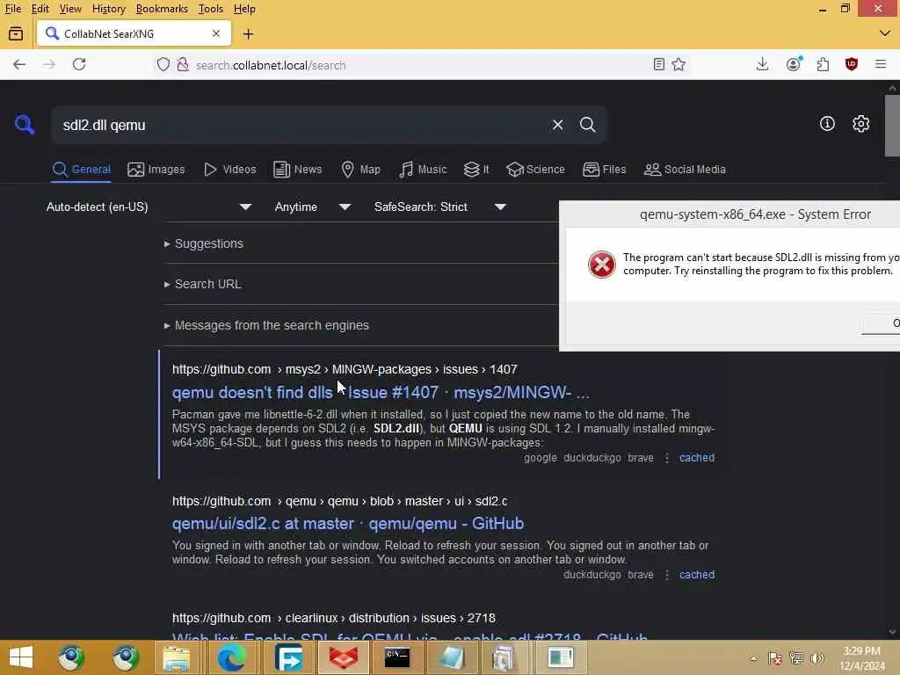
Task: Open History menu
Action: [x=108, y=9]
